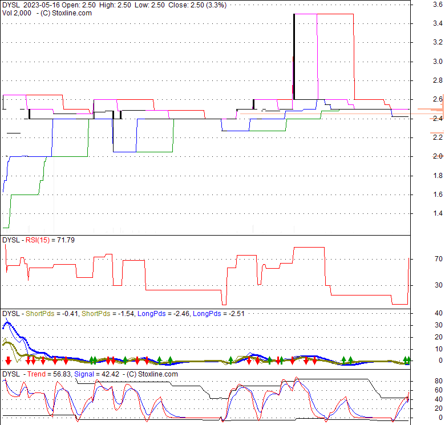This screenshot has height=425, width=445.
Task: Click the 2.4 price axis label
Action: click(x=438, y=119)
